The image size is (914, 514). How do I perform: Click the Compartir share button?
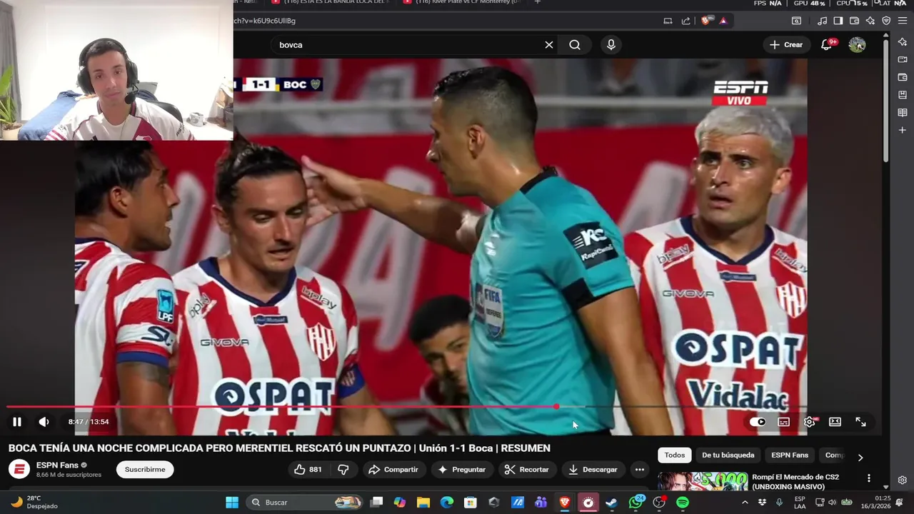(x=393, y=470)
